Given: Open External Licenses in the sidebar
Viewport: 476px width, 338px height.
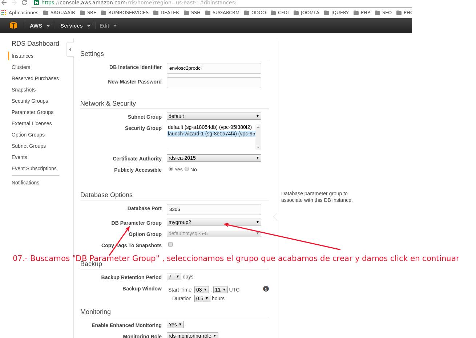Looking at the screenshot, I should pyautogui.click(x=32, y=123).
